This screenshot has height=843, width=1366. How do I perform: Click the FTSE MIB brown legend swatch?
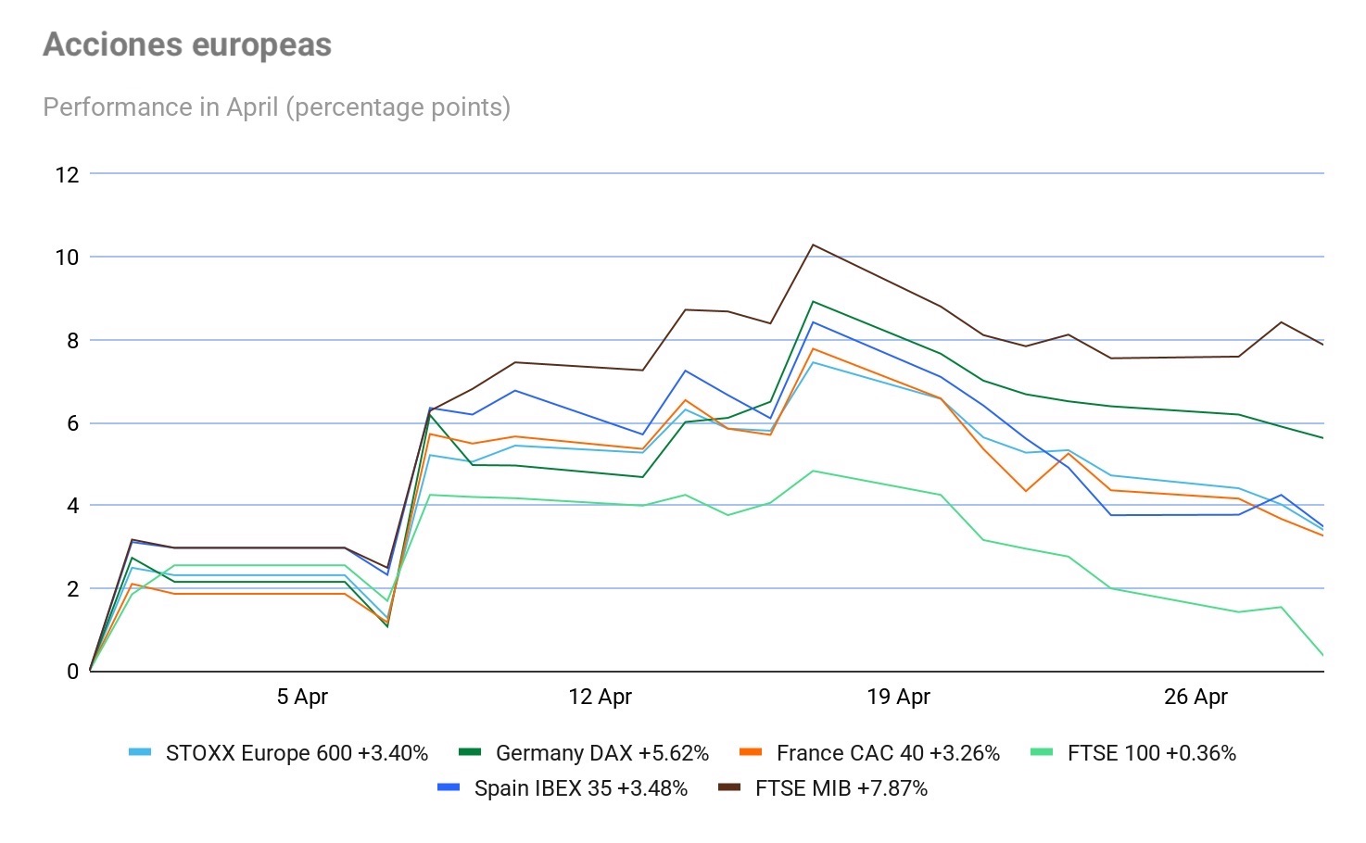point(729,787)
